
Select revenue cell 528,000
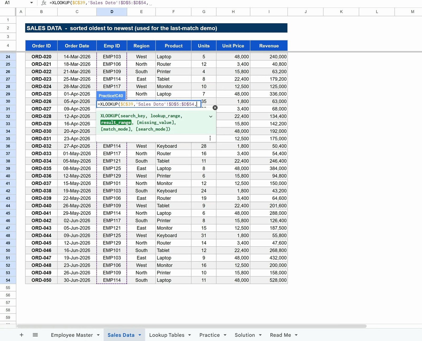coord(269,280)
